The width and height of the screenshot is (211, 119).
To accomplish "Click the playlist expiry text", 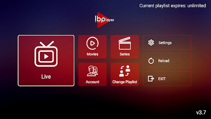I will [173, 6].
